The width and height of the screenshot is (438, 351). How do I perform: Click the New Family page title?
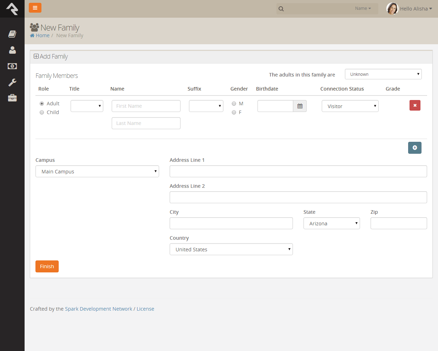pyautogui.click(x=60, y=27)
